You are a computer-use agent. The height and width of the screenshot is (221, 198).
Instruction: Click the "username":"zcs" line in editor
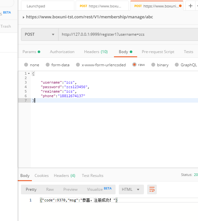[58, 82]
